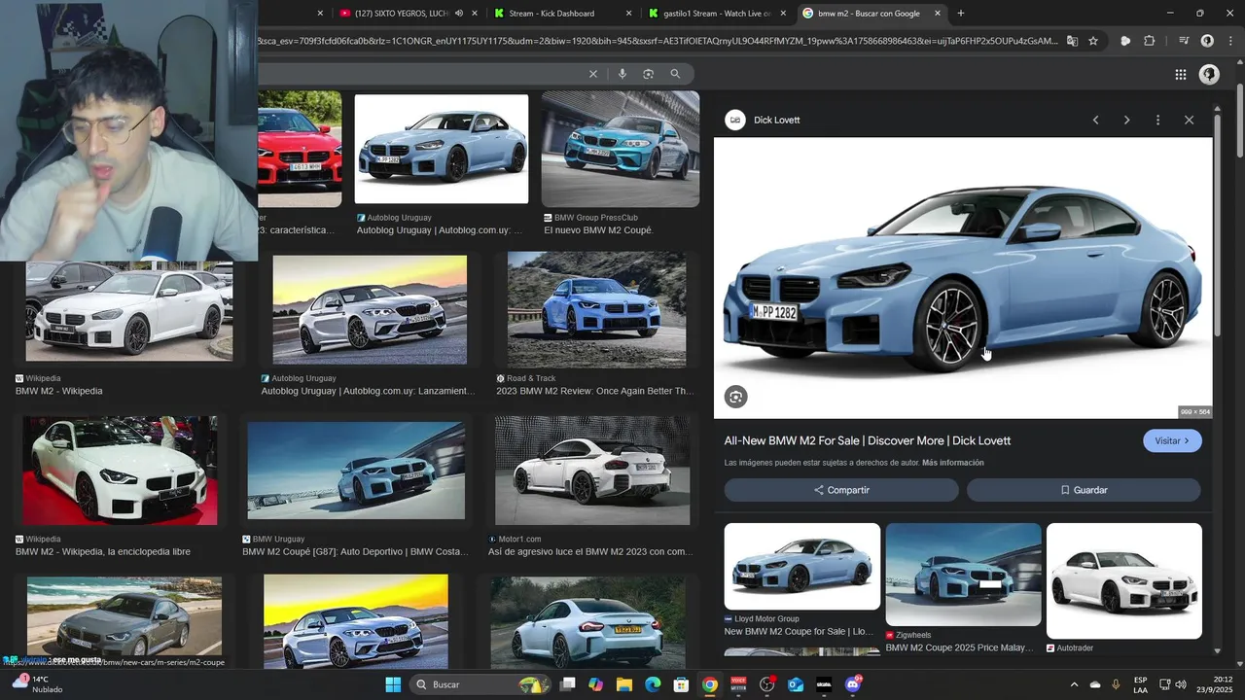Viewport: 1245px width, 700px height.
Task: Open Discord from taskbar
Action: coord(853,684)
